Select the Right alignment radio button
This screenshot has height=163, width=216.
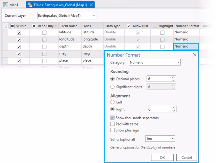tap(113, 109)
